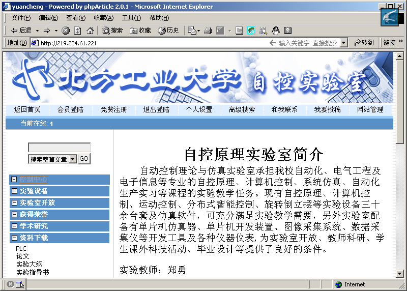Open the address bar 直接搜索 dropdown arrow
The image size is (407, 291).
344,43
